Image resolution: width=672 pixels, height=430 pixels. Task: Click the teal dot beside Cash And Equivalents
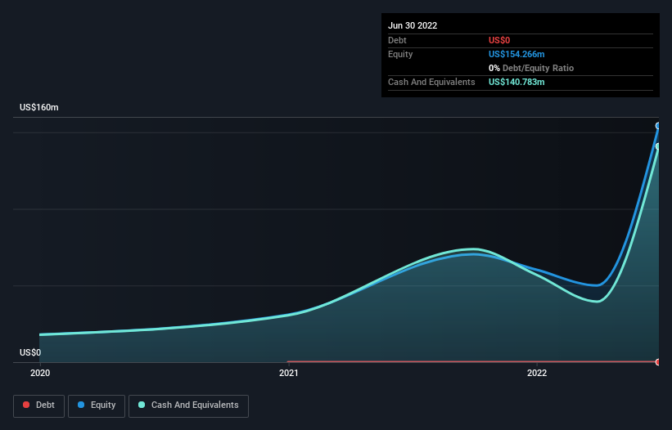[142, 405]
